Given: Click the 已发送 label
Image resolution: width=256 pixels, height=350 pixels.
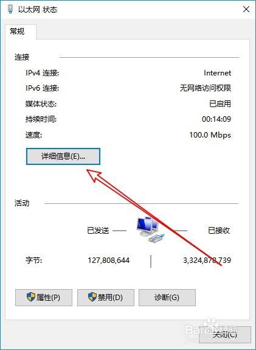Looking at the screenshot, I should coord(98,230).
